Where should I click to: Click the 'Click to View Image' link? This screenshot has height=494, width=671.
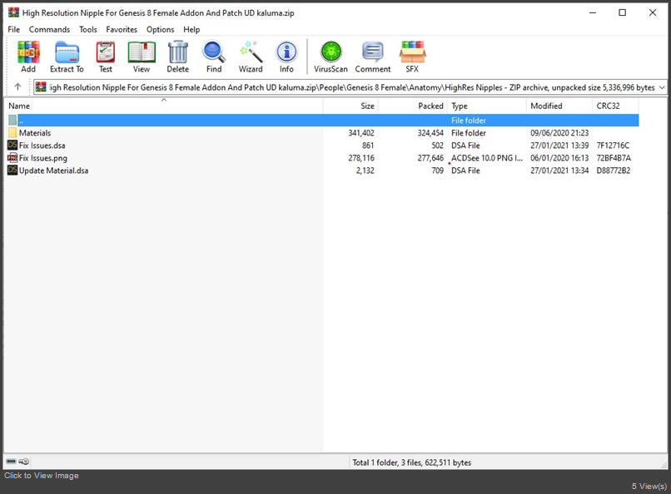[x=42, y=475]
